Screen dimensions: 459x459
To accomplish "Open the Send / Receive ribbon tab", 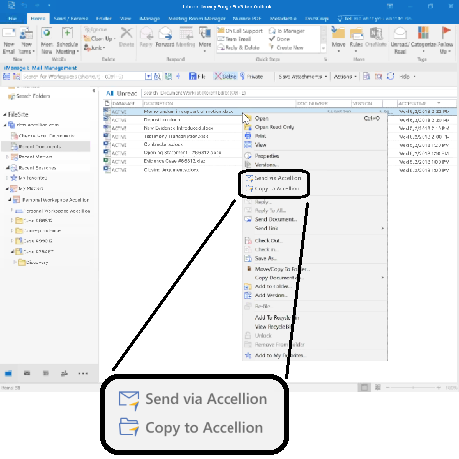I will point(71,18).
